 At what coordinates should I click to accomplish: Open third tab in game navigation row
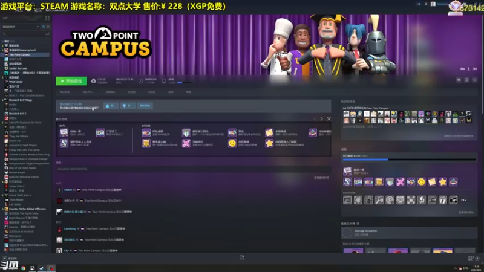point(110,92)
